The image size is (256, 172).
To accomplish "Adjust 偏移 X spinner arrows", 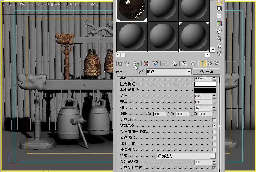I will point(169,114).
